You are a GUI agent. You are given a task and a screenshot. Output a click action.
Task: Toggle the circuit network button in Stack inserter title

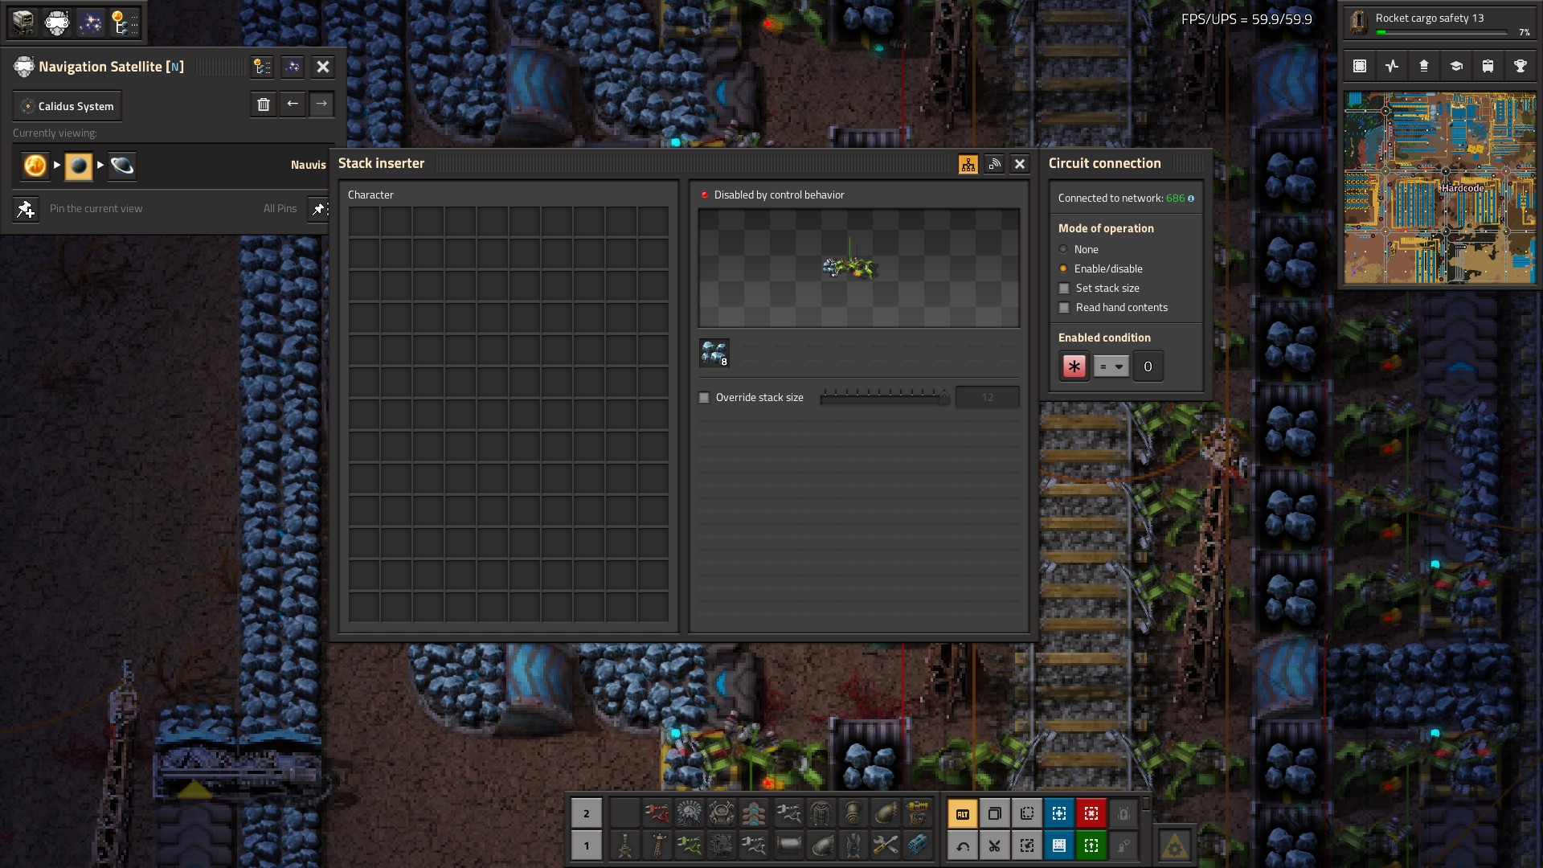(x=968, y=164)
